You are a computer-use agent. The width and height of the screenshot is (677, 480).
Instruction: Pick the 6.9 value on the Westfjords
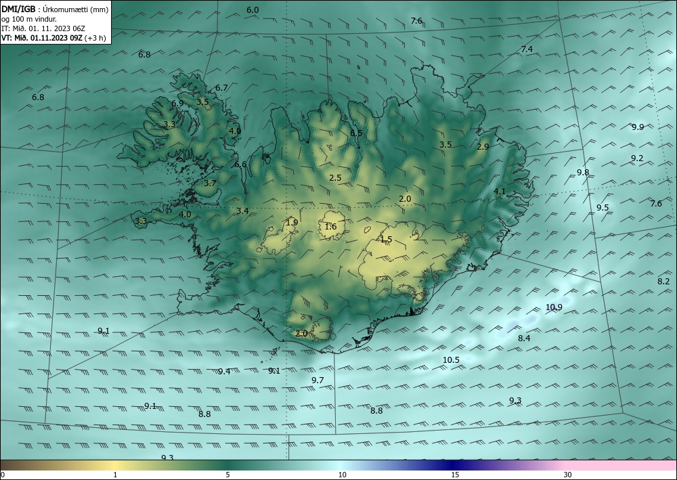177,104
